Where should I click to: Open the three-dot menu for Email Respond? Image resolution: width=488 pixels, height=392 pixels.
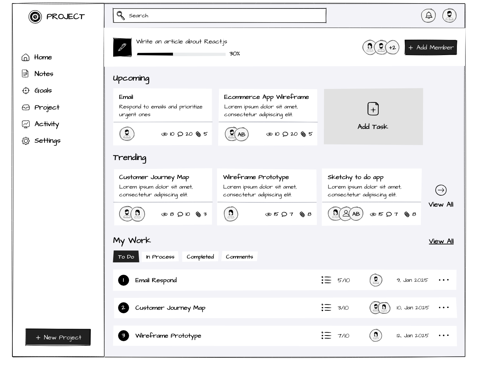(x=443, y=280)
